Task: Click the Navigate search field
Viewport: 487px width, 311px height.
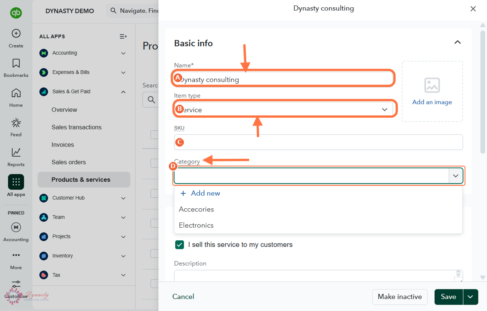Action: 132,11
